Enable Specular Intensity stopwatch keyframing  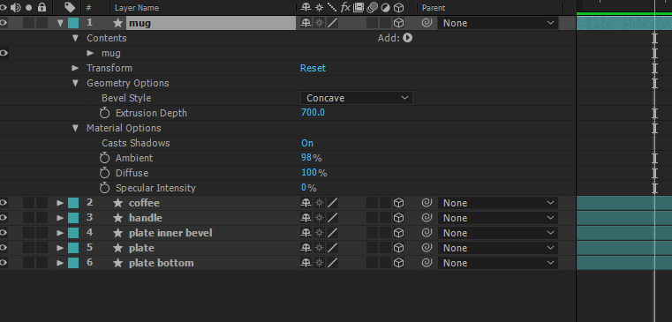coord(104,188)
